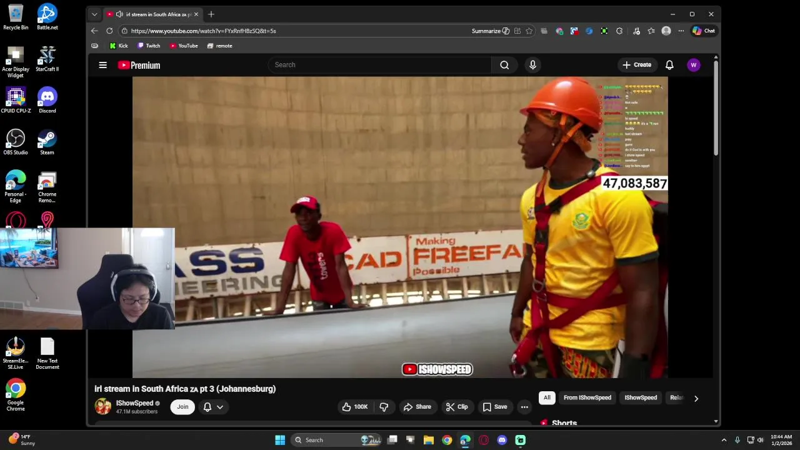The width and height of the screenshot is (800, 450).
Task: Start voice search with microphone icon
Action: 532,65
